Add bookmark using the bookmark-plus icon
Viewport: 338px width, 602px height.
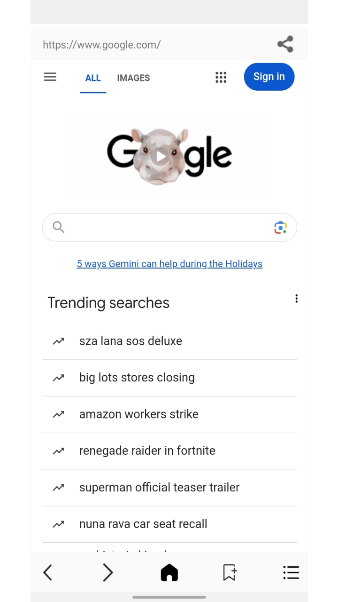[230, 572]
